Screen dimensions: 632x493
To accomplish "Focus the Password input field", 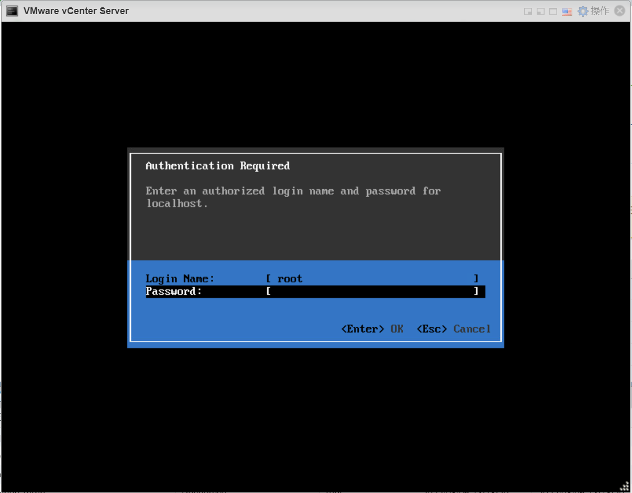I will tap(372, 291).
